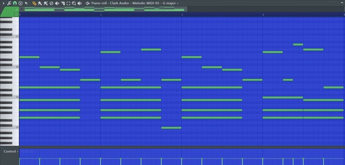Viewport: 345px width, 165px height.
Task: Select the delete tool circle-slash icon
Action: 51,3
